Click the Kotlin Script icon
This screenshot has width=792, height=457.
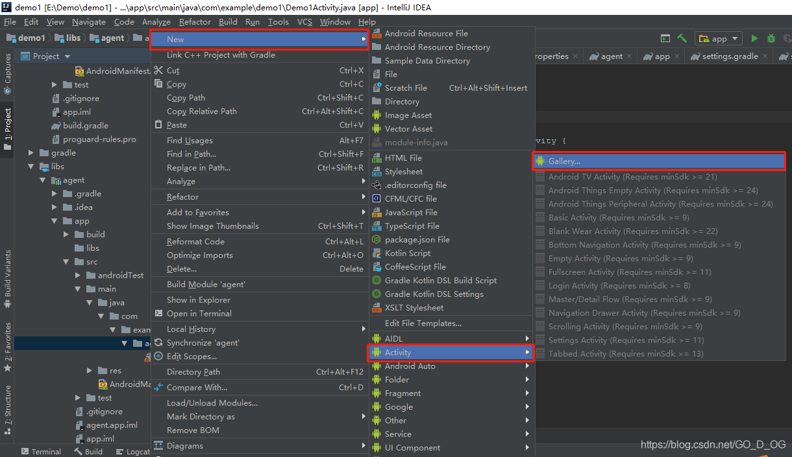coord(377,253)
